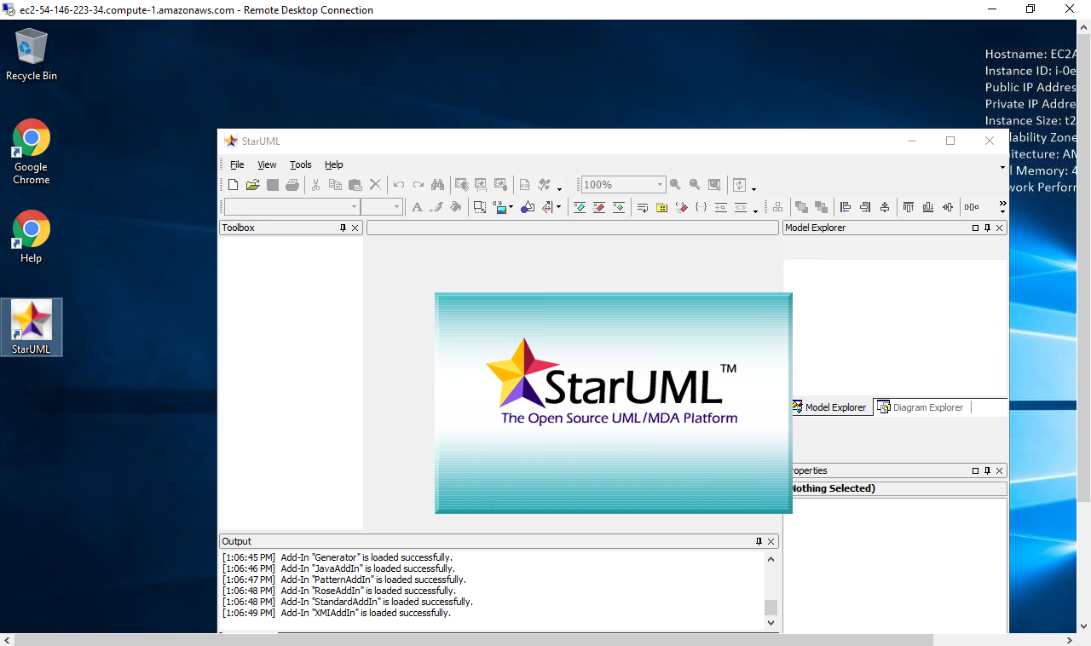Click the Align Left toolbar icon
Image resolution: width=1091 pixels, height=646 pixels.
pyautogui.click(x=846, y=207)
